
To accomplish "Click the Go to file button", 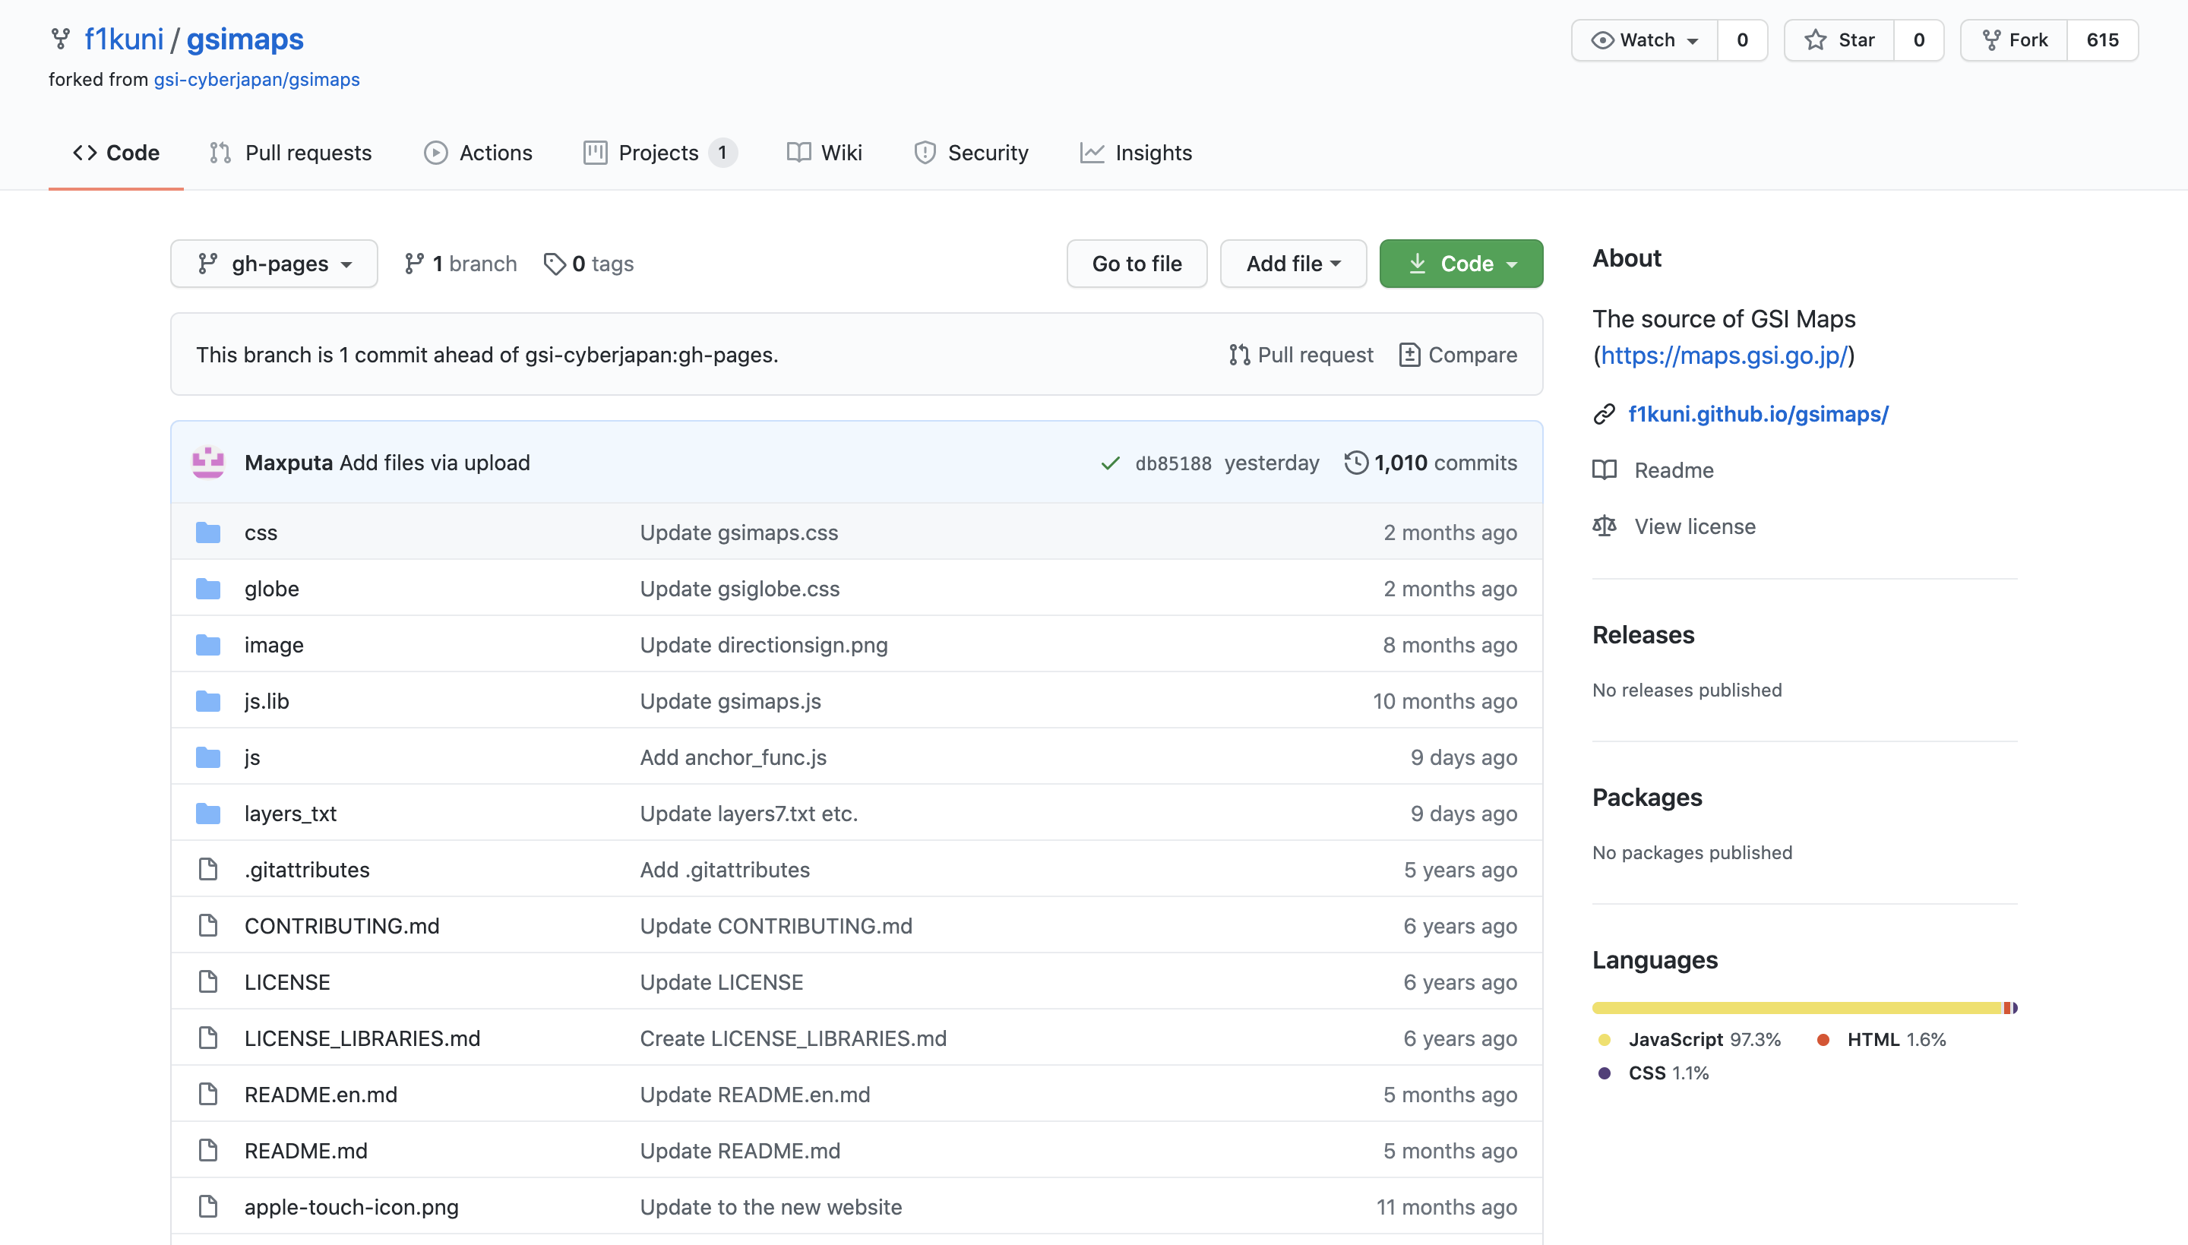I will click(1137, 264).
